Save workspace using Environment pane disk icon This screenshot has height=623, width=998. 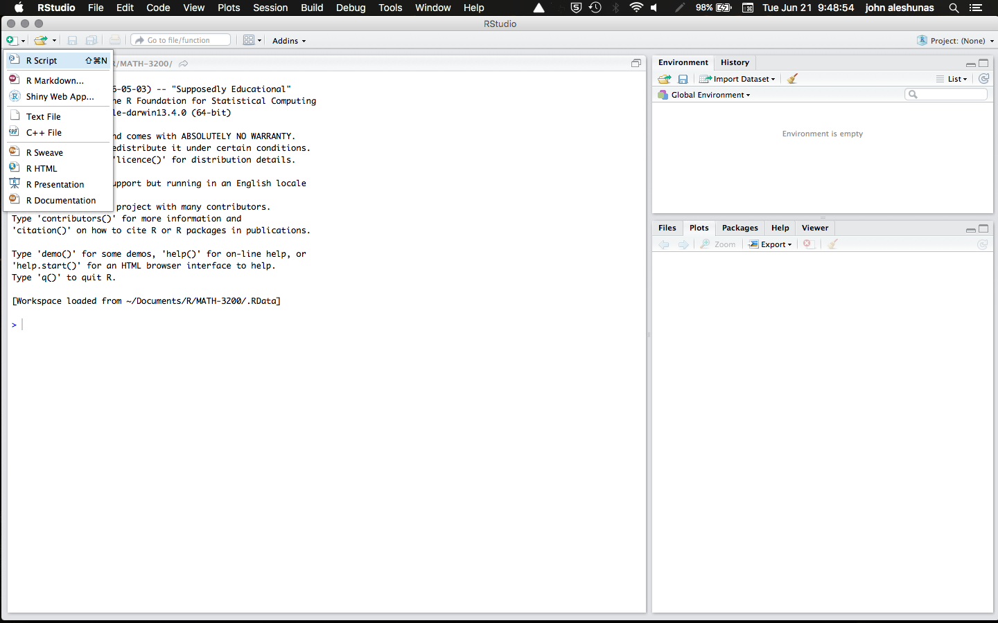(x=683, y=78)
